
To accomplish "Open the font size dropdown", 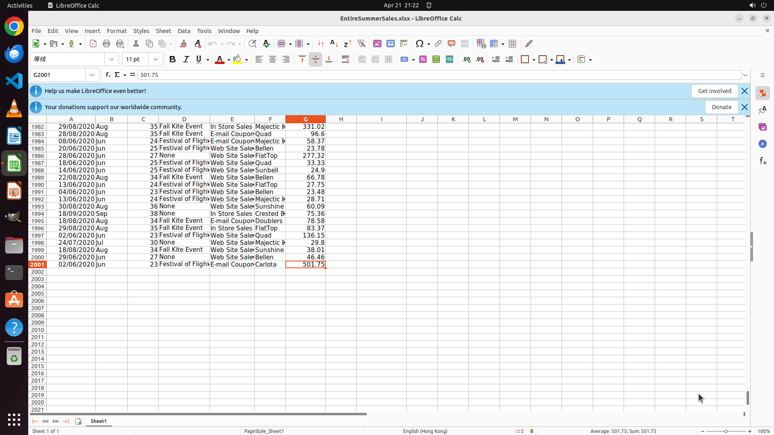I will [156, 59].
